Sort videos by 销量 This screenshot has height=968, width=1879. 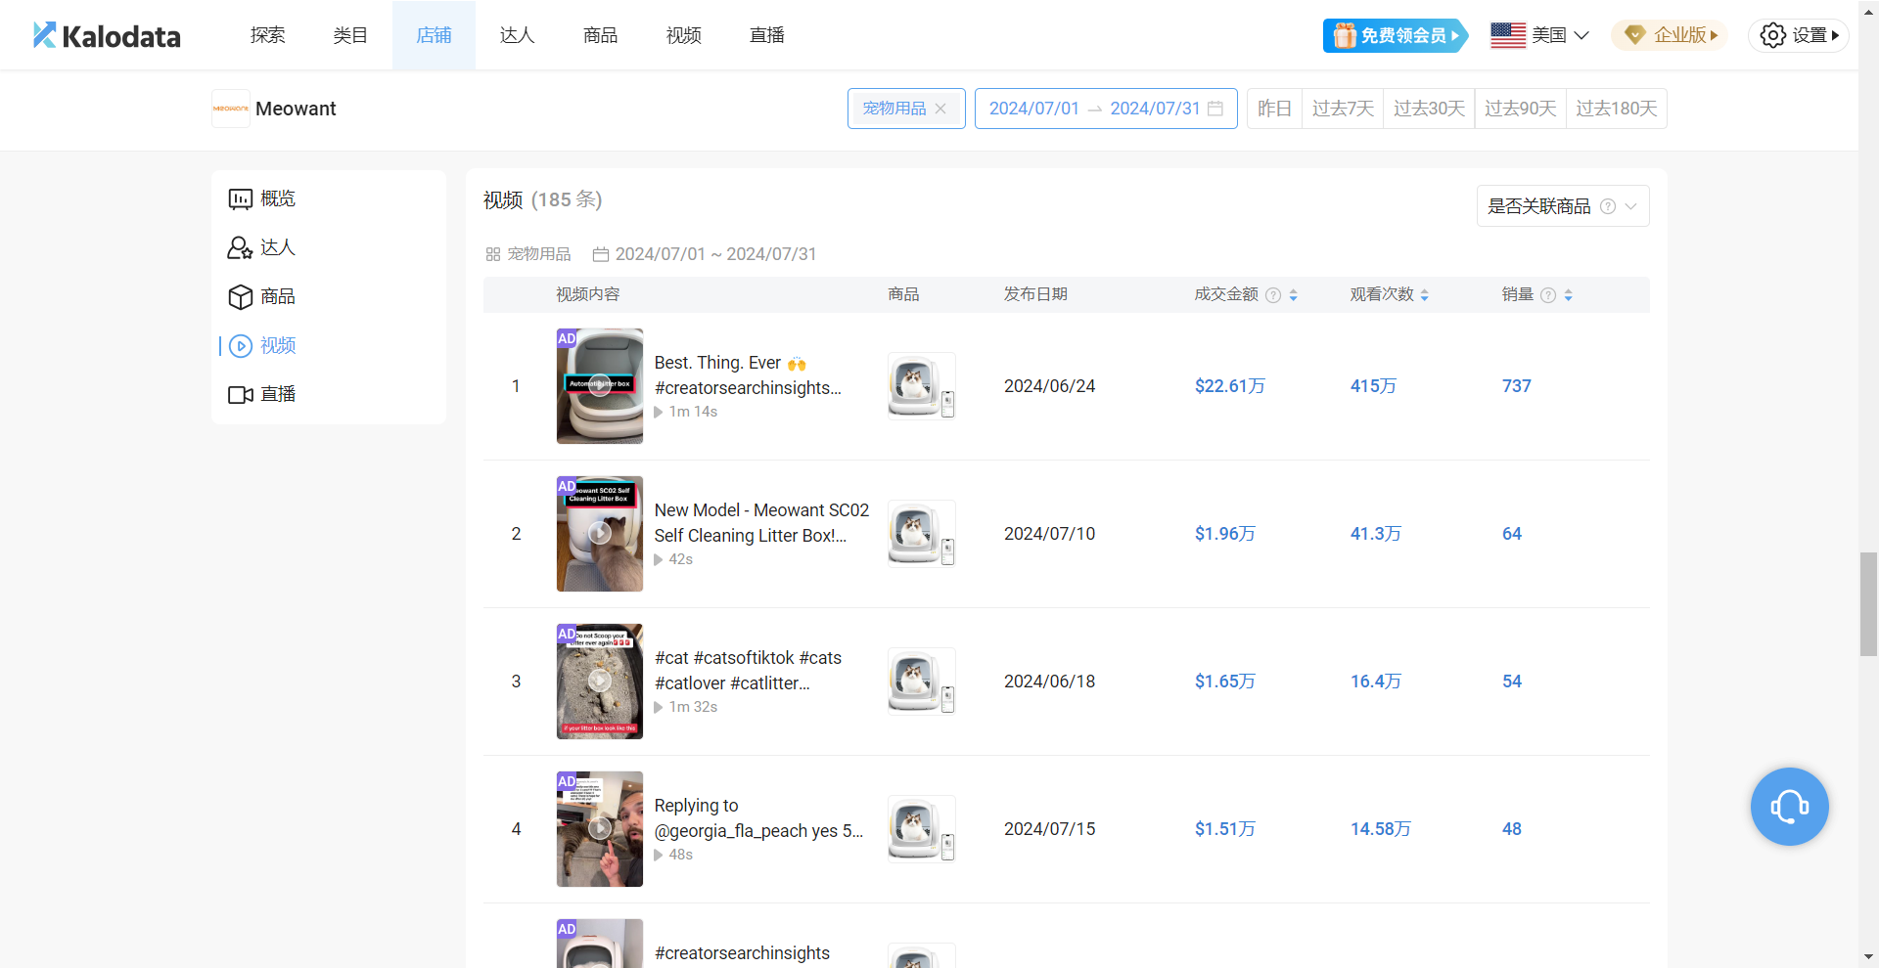pyautogui.click(x=1568, y=295)
